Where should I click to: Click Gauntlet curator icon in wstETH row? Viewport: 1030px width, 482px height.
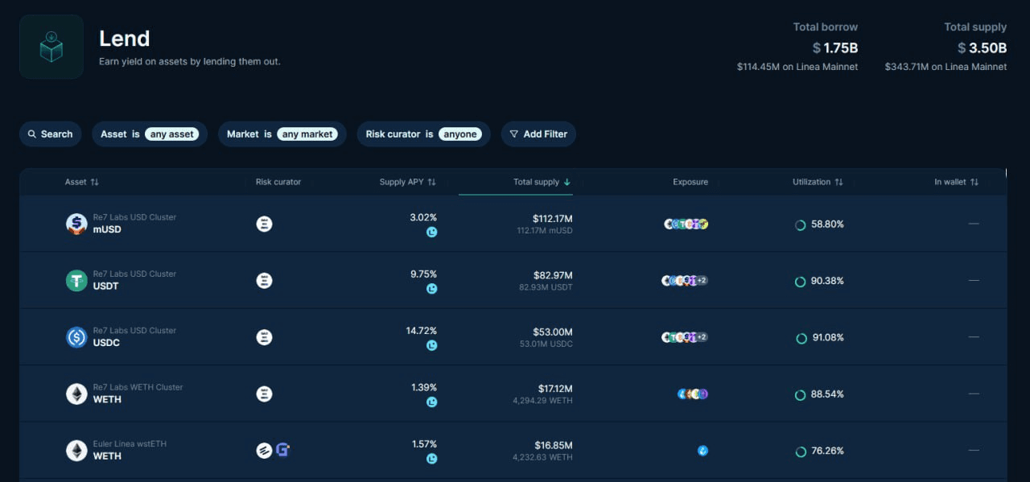pyautogui.click(x=282, y=451)
